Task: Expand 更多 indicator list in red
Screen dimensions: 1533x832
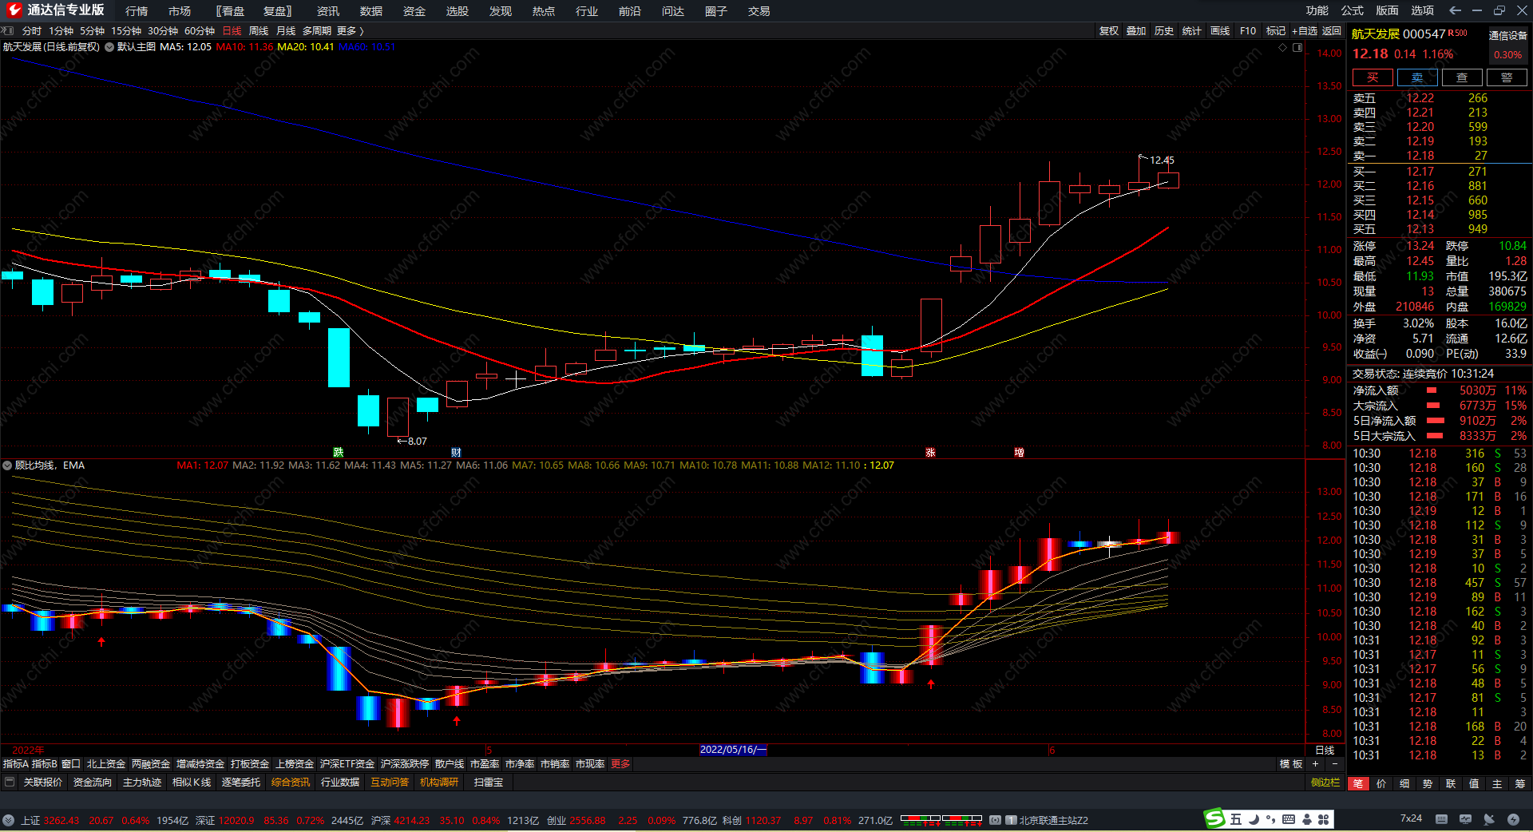Action: click(x=620, y=764)
